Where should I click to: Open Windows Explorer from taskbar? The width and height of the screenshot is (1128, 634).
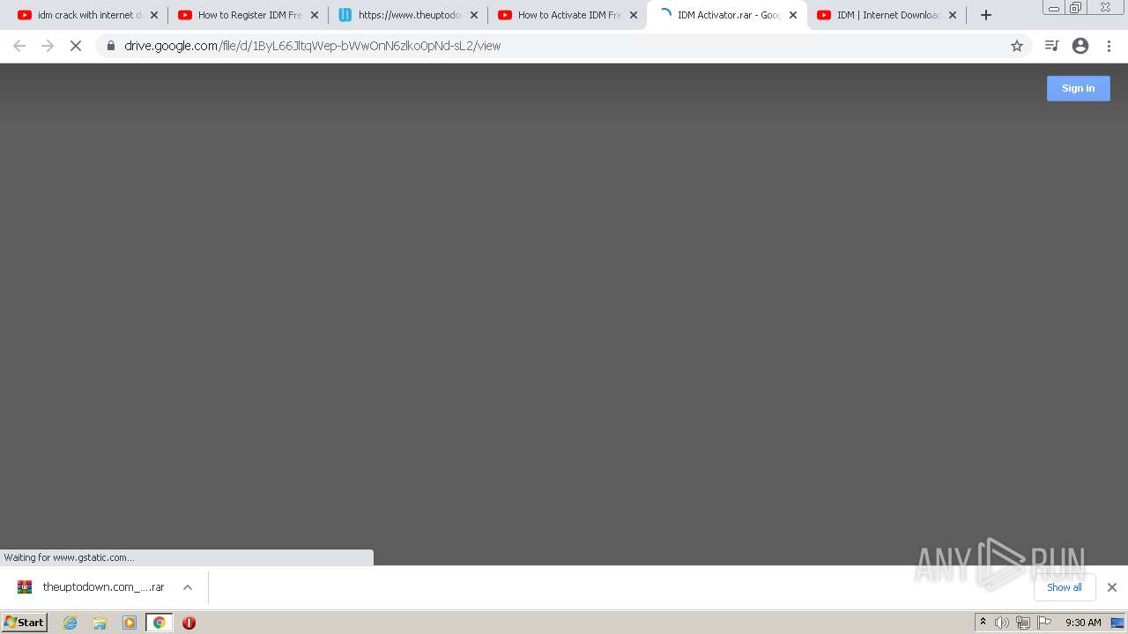click(100, 623)
